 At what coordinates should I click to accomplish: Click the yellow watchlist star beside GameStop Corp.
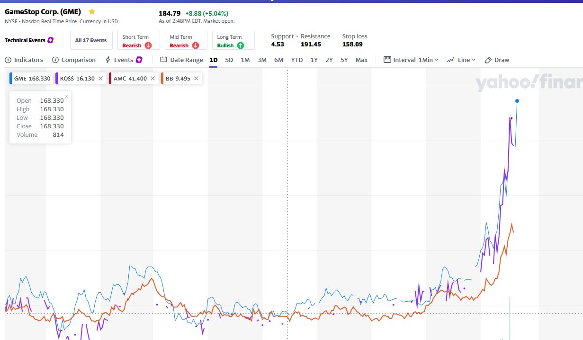(92, 11)
